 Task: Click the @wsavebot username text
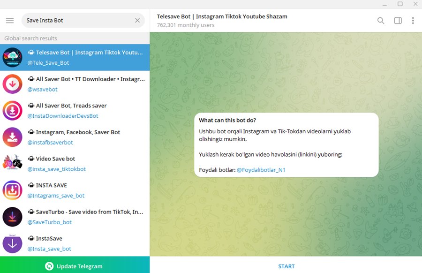[x=42, y=90]
